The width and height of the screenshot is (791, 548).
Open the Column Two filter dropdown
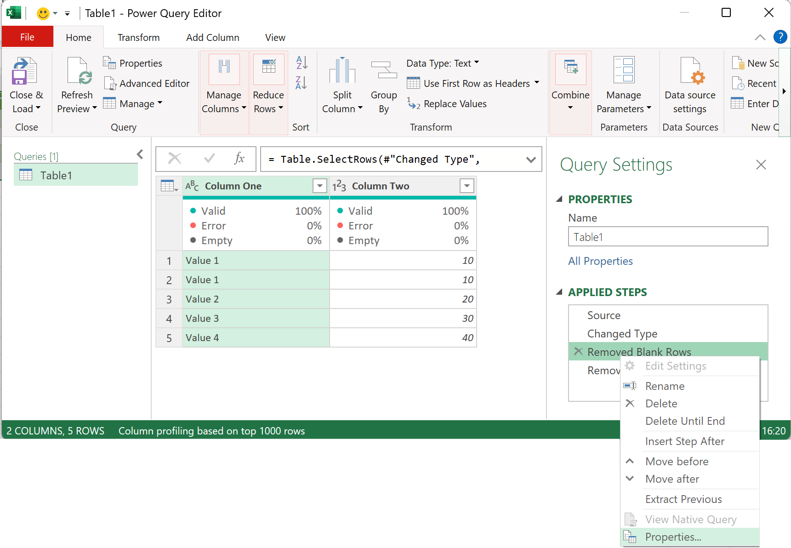[467, 186]
